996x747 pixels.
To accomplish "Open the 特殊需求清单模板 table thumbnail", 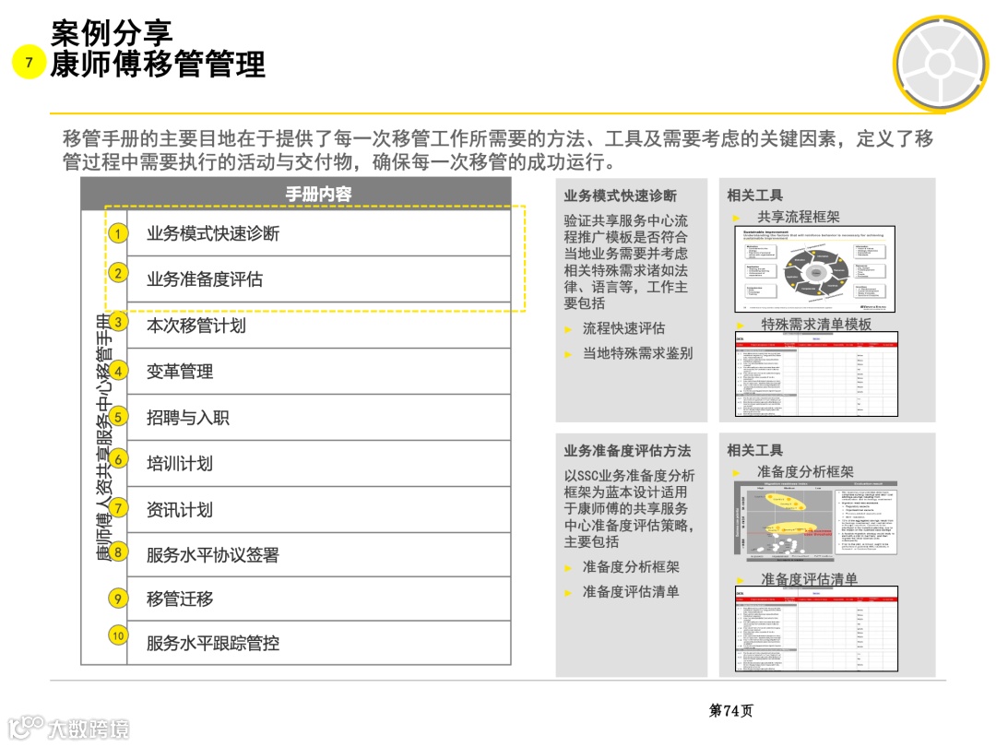I will [816, 374].
